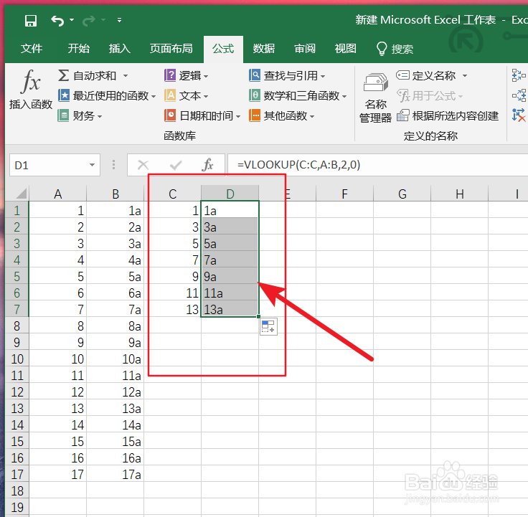Click cell C3 containing 5
The width and height of the screenshot is (528, 517).
pyautogui.click(x=173, y=243)
